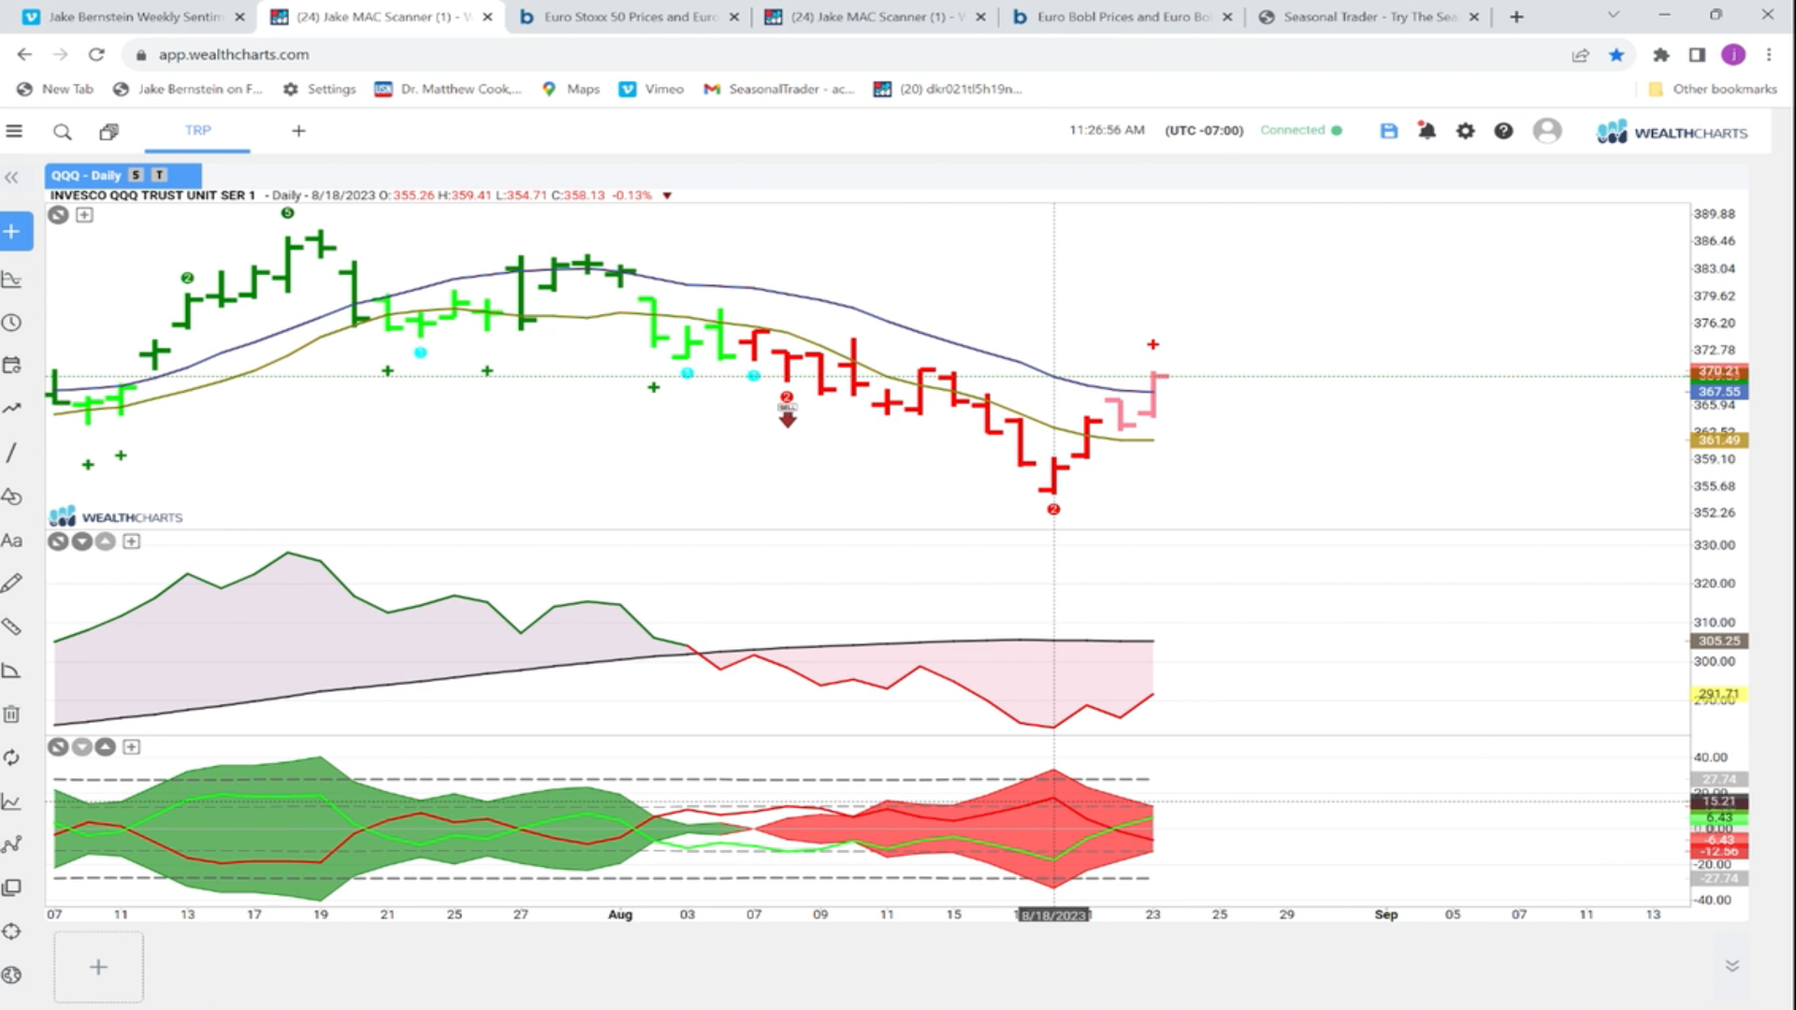The width and height of the screenshot is (1796, 1010).
Task: Switch to Euro Stoxx 50 Prices tab
Action: coord(629,17)
